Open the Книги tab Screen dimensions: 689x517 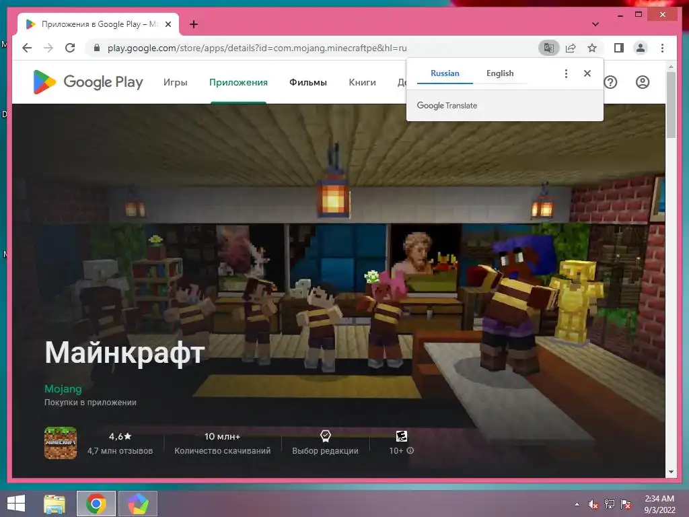tap(362, 82)
